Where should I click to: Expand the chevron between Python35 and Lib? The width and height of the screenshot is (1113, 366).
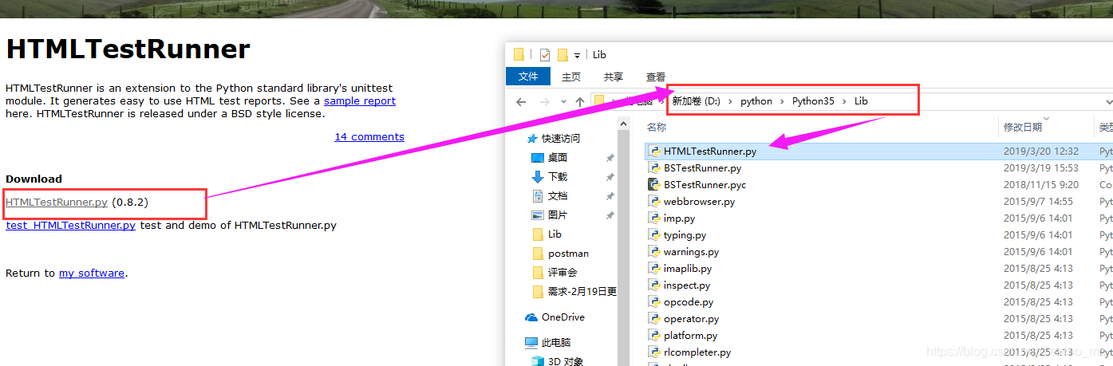coord(845,101)
